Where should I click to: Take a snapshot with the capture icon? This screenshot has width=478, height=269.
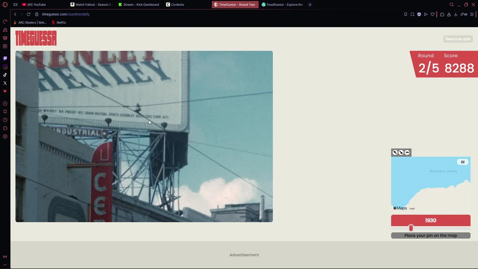(412, 14)
